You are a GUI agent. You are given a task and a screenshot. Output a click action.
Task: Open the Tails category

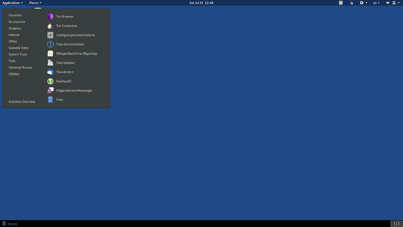12,61
